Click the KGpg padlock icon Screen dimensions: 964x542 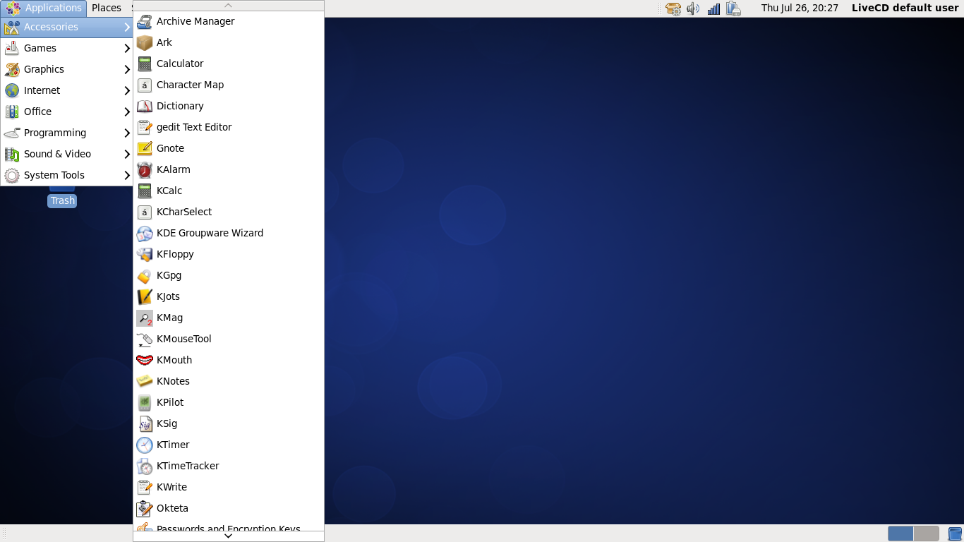[x=145, y=275]
